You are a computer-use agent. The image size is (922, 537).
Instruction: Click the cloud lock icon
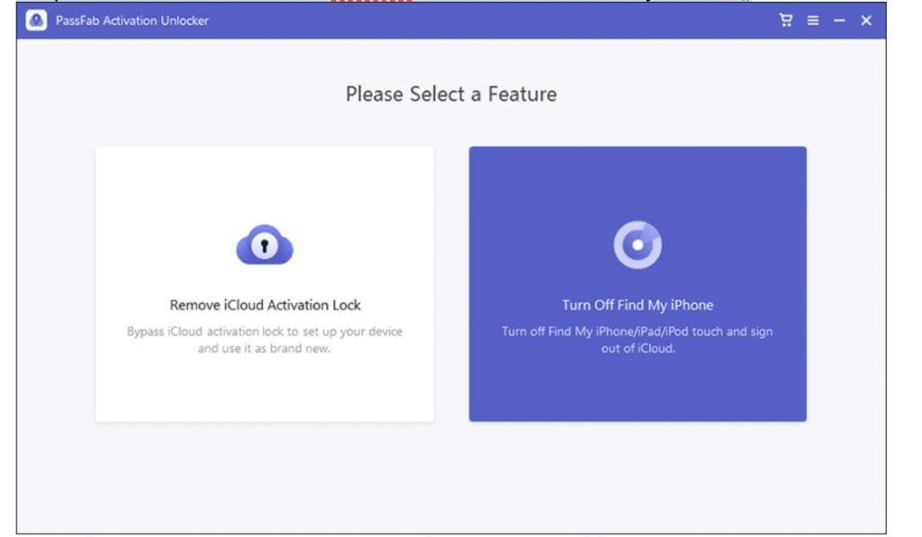[x=265, y=245]
